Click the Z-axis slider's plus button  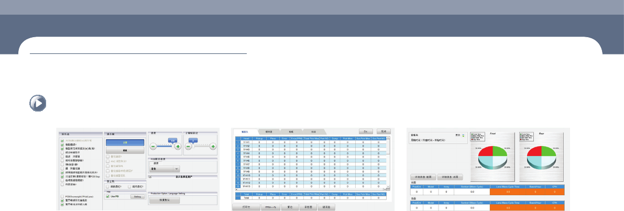pos(213,146)
